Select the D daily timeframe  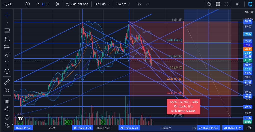tap(43, 4)
